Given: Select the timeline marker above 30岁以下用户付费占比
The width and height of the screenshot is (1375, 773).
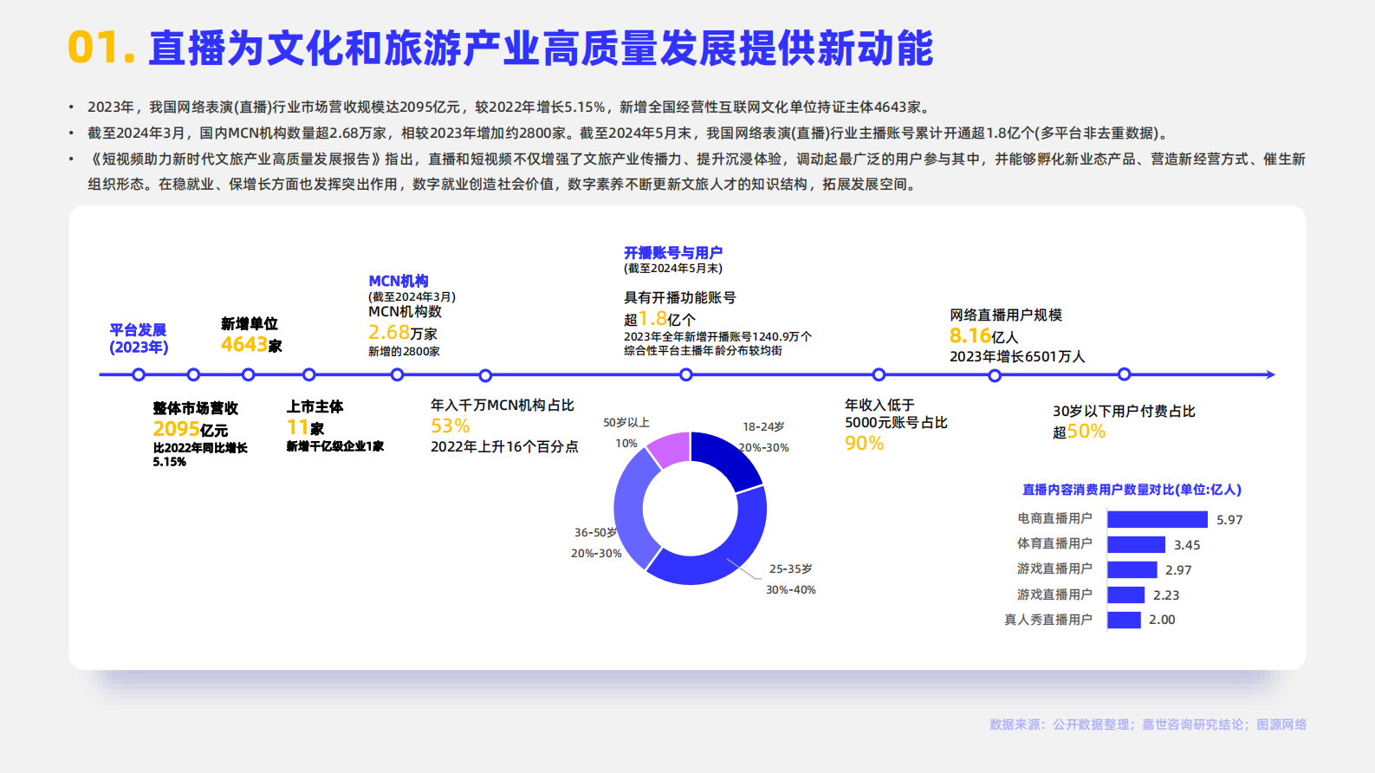Looking at the screenshot, I should pyautogui.click(x=1124, y=374).
